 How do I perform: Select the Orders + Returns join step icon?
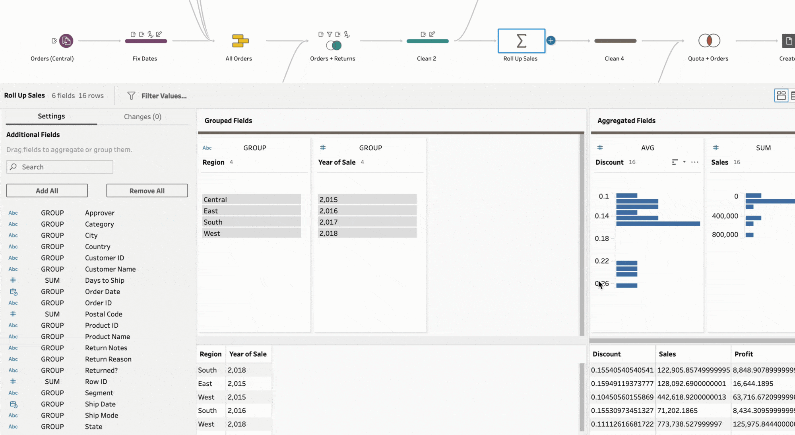coord(334,45)
